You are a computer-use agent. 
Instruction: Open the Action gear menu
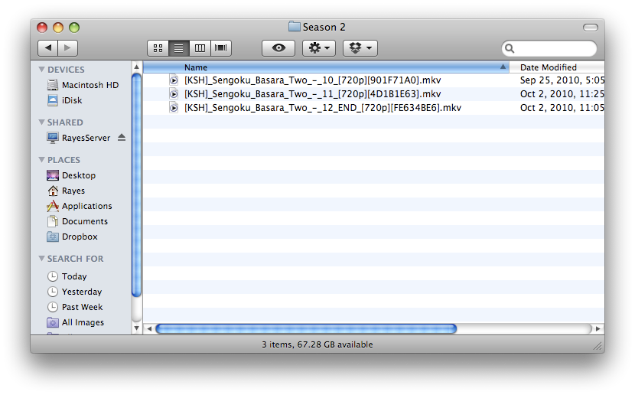coord(319,48)
